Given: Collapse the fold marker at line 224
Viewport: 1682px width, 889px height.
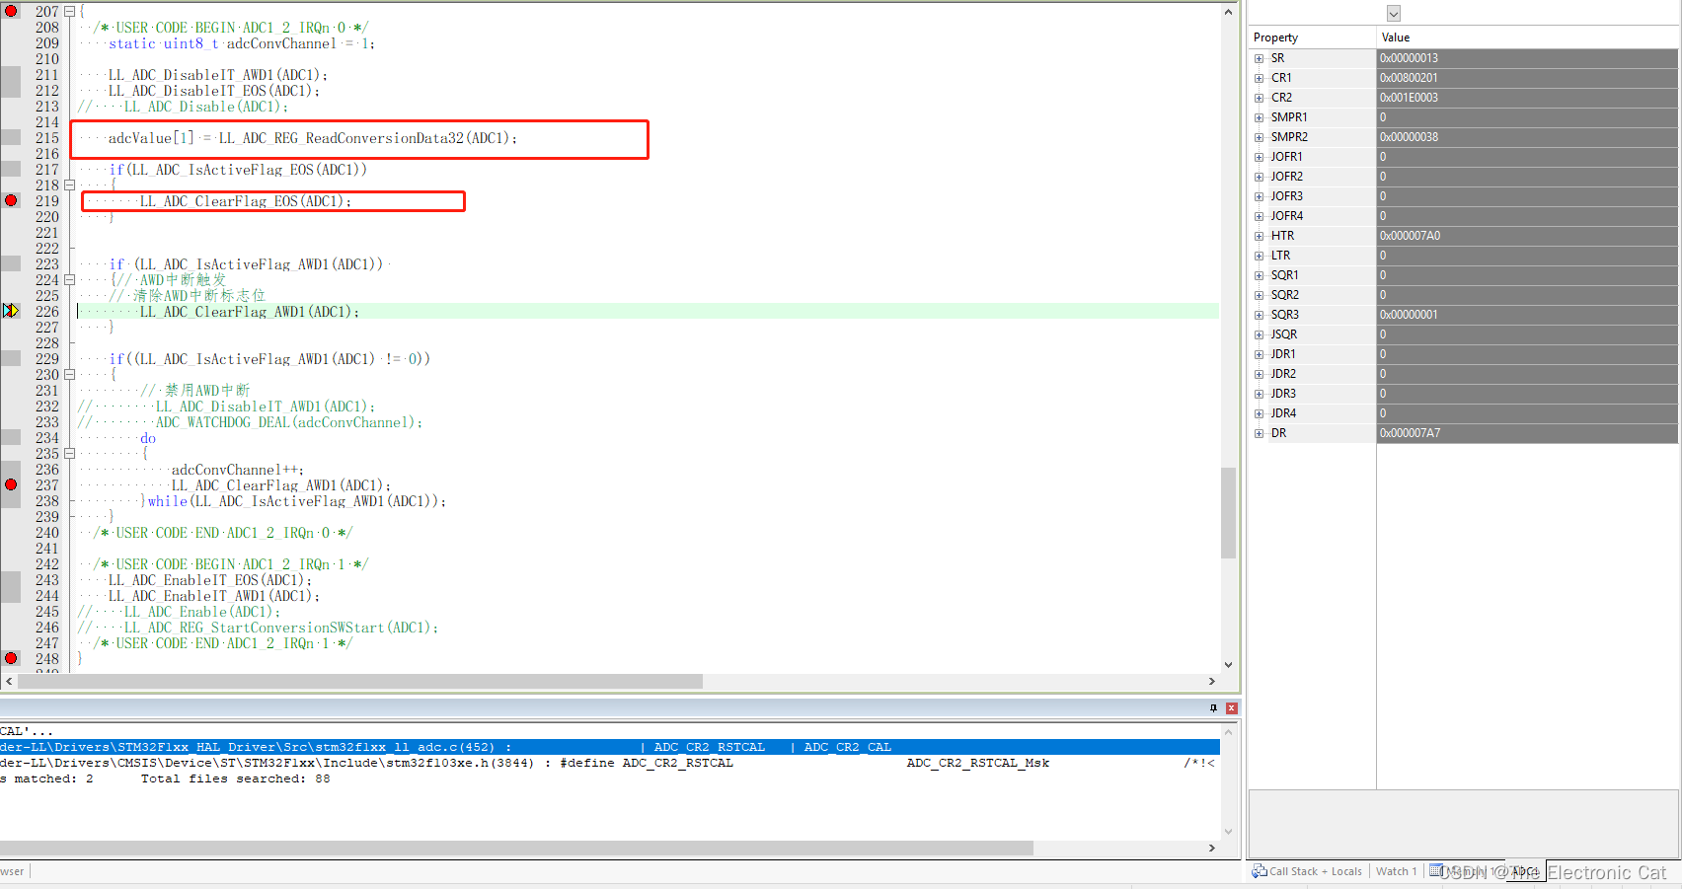Looking at the screenshot, I should click(x=69, y=280).
